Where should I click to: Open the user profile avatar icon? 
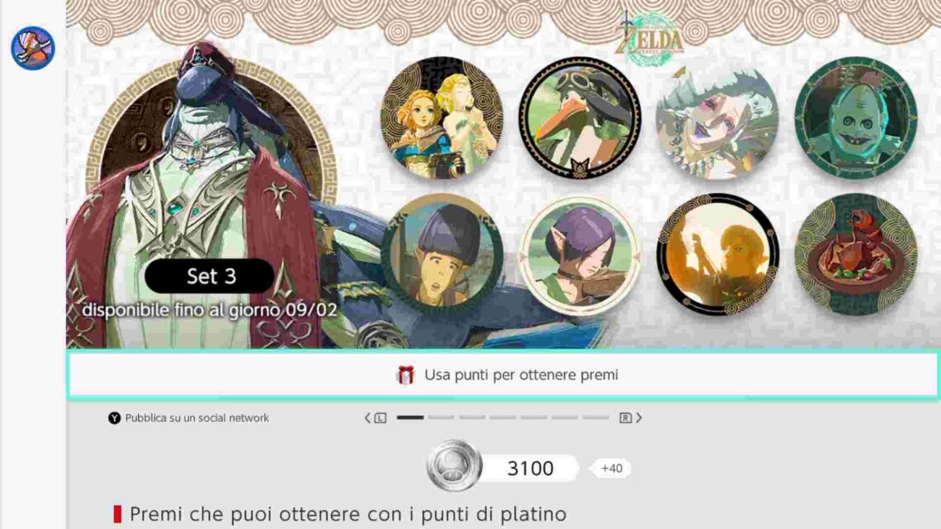(33, 48)
